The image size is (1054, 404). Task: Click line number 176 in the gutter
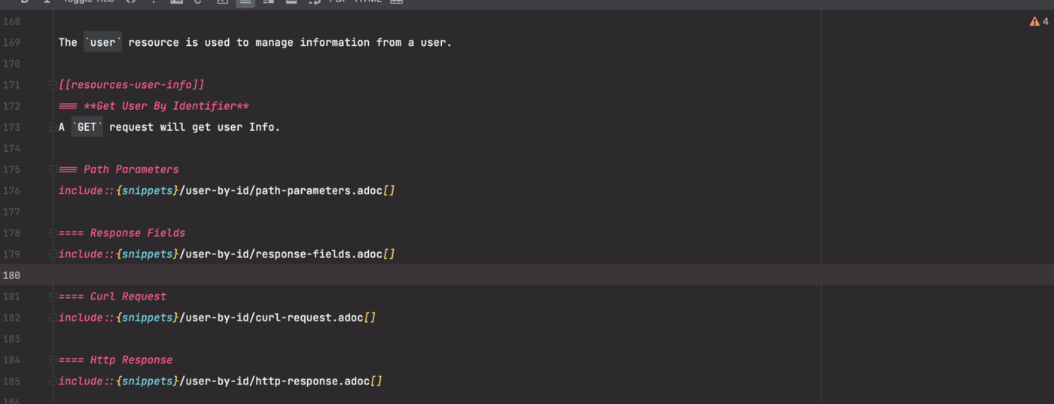(x=11, y=191)
